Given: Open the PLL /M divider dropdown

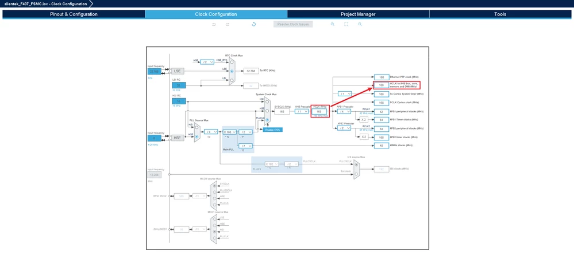Looking at the screenshot, I should (211, 132).
